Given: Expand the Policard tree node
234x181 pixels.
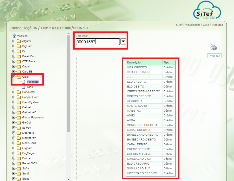Looking at the screenshot, I should click(x=14, y=158).
